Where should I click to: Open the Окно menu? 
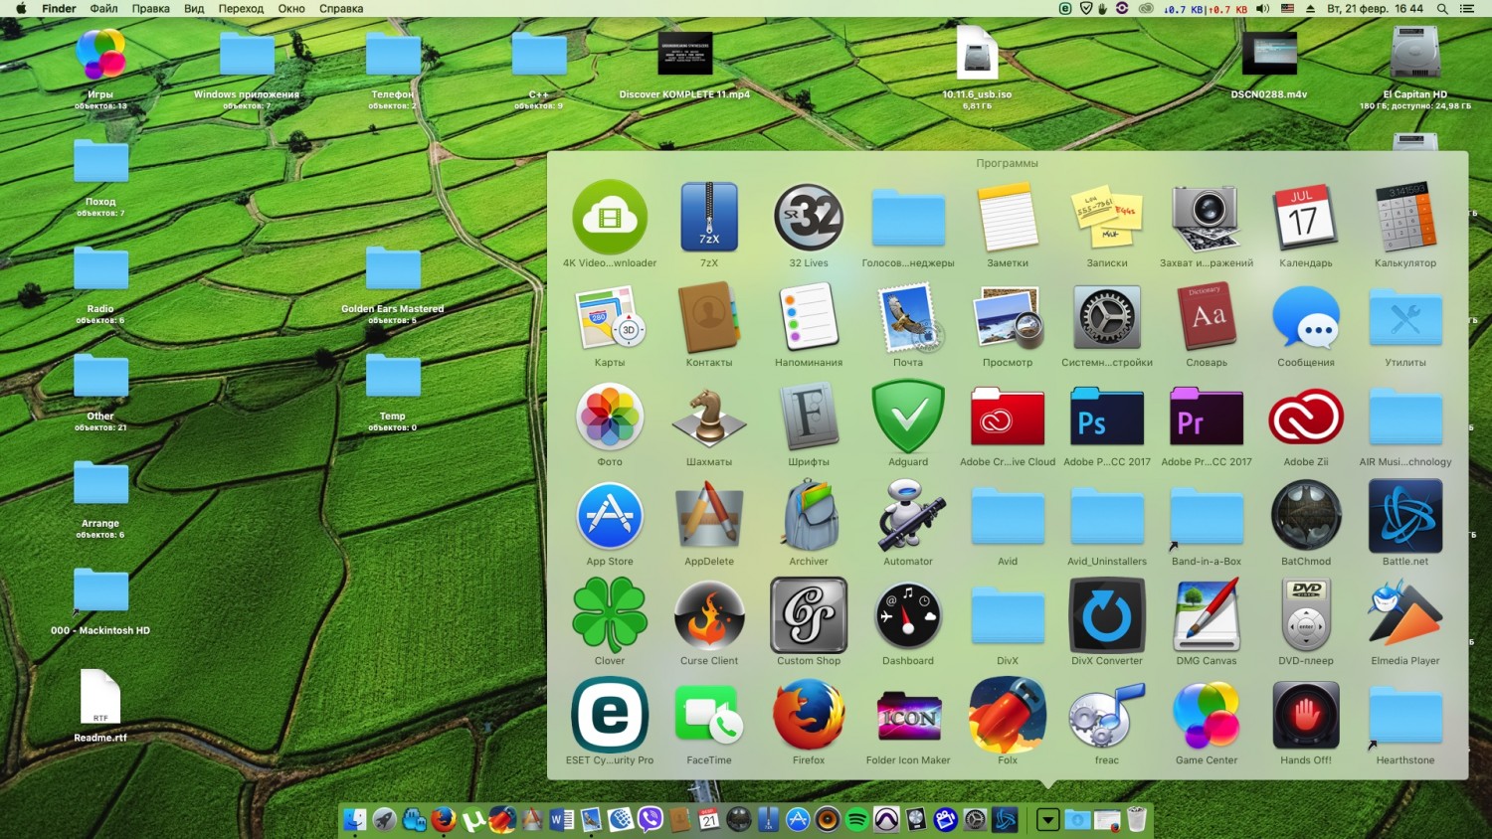[291, 9]
